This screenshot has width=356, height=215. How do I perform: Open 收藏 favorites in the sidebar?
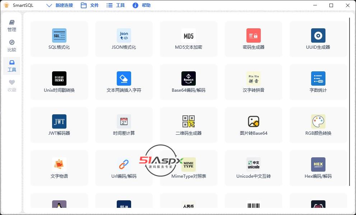pyautogui.click(x=12, y=86)
